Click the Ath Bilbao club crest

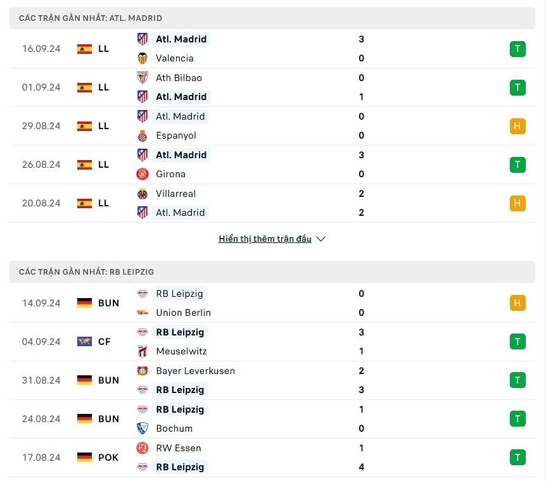(143, 78)
